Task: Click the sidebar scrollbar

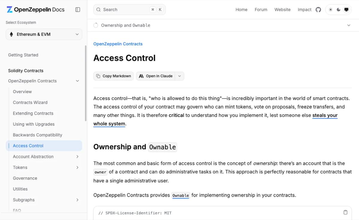Action: [x=86, y=83]
